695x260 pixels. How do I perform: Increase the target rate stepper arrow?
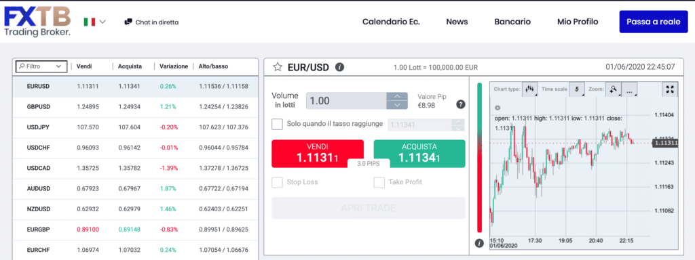(x=458, y=122)
